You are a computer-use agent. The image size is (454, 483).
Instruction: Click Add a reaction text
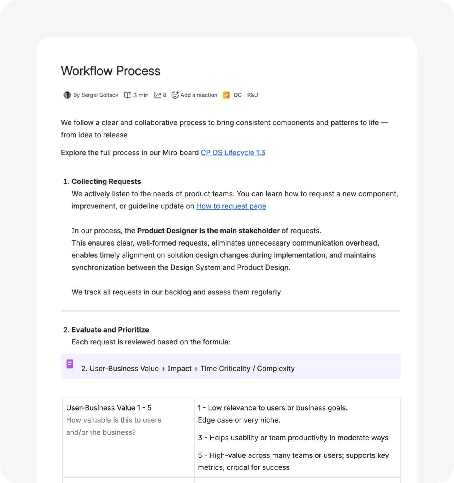pyautogui.click(x=199, y=95)
